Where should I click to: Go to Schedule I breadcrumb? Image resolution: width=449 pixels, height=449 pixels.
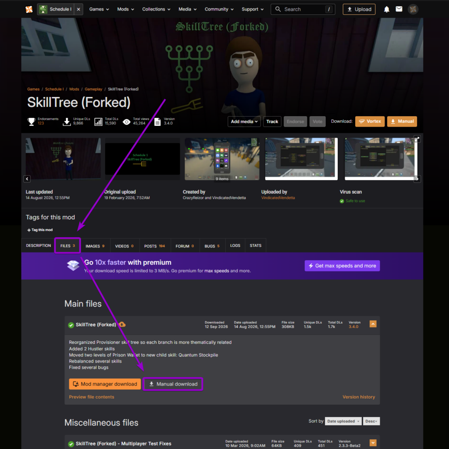54,89
